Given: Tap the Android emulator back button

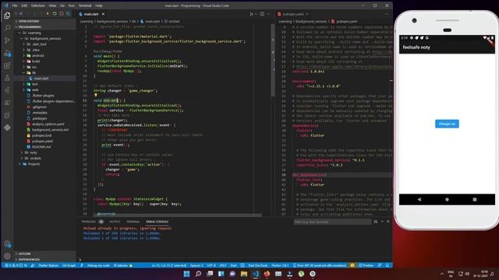Looking at the screenshot, I should tap(419, 199).
